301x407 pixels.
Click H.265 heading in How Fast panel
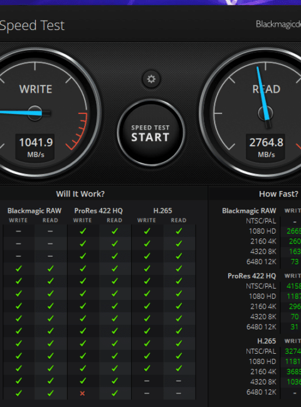[x=267, y=341]
